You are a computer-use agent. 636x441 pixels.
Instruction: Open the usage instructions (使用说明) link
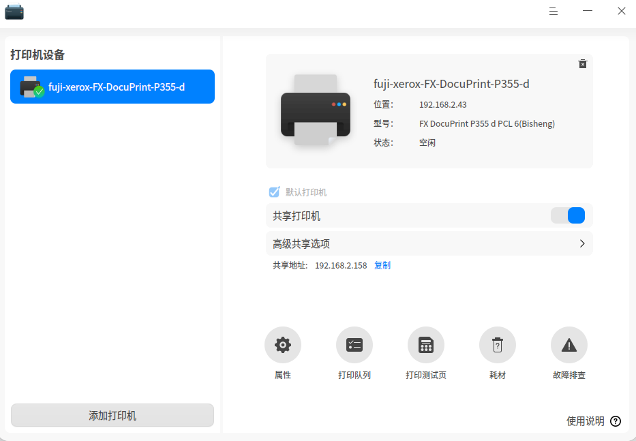[x=586, y=421]
